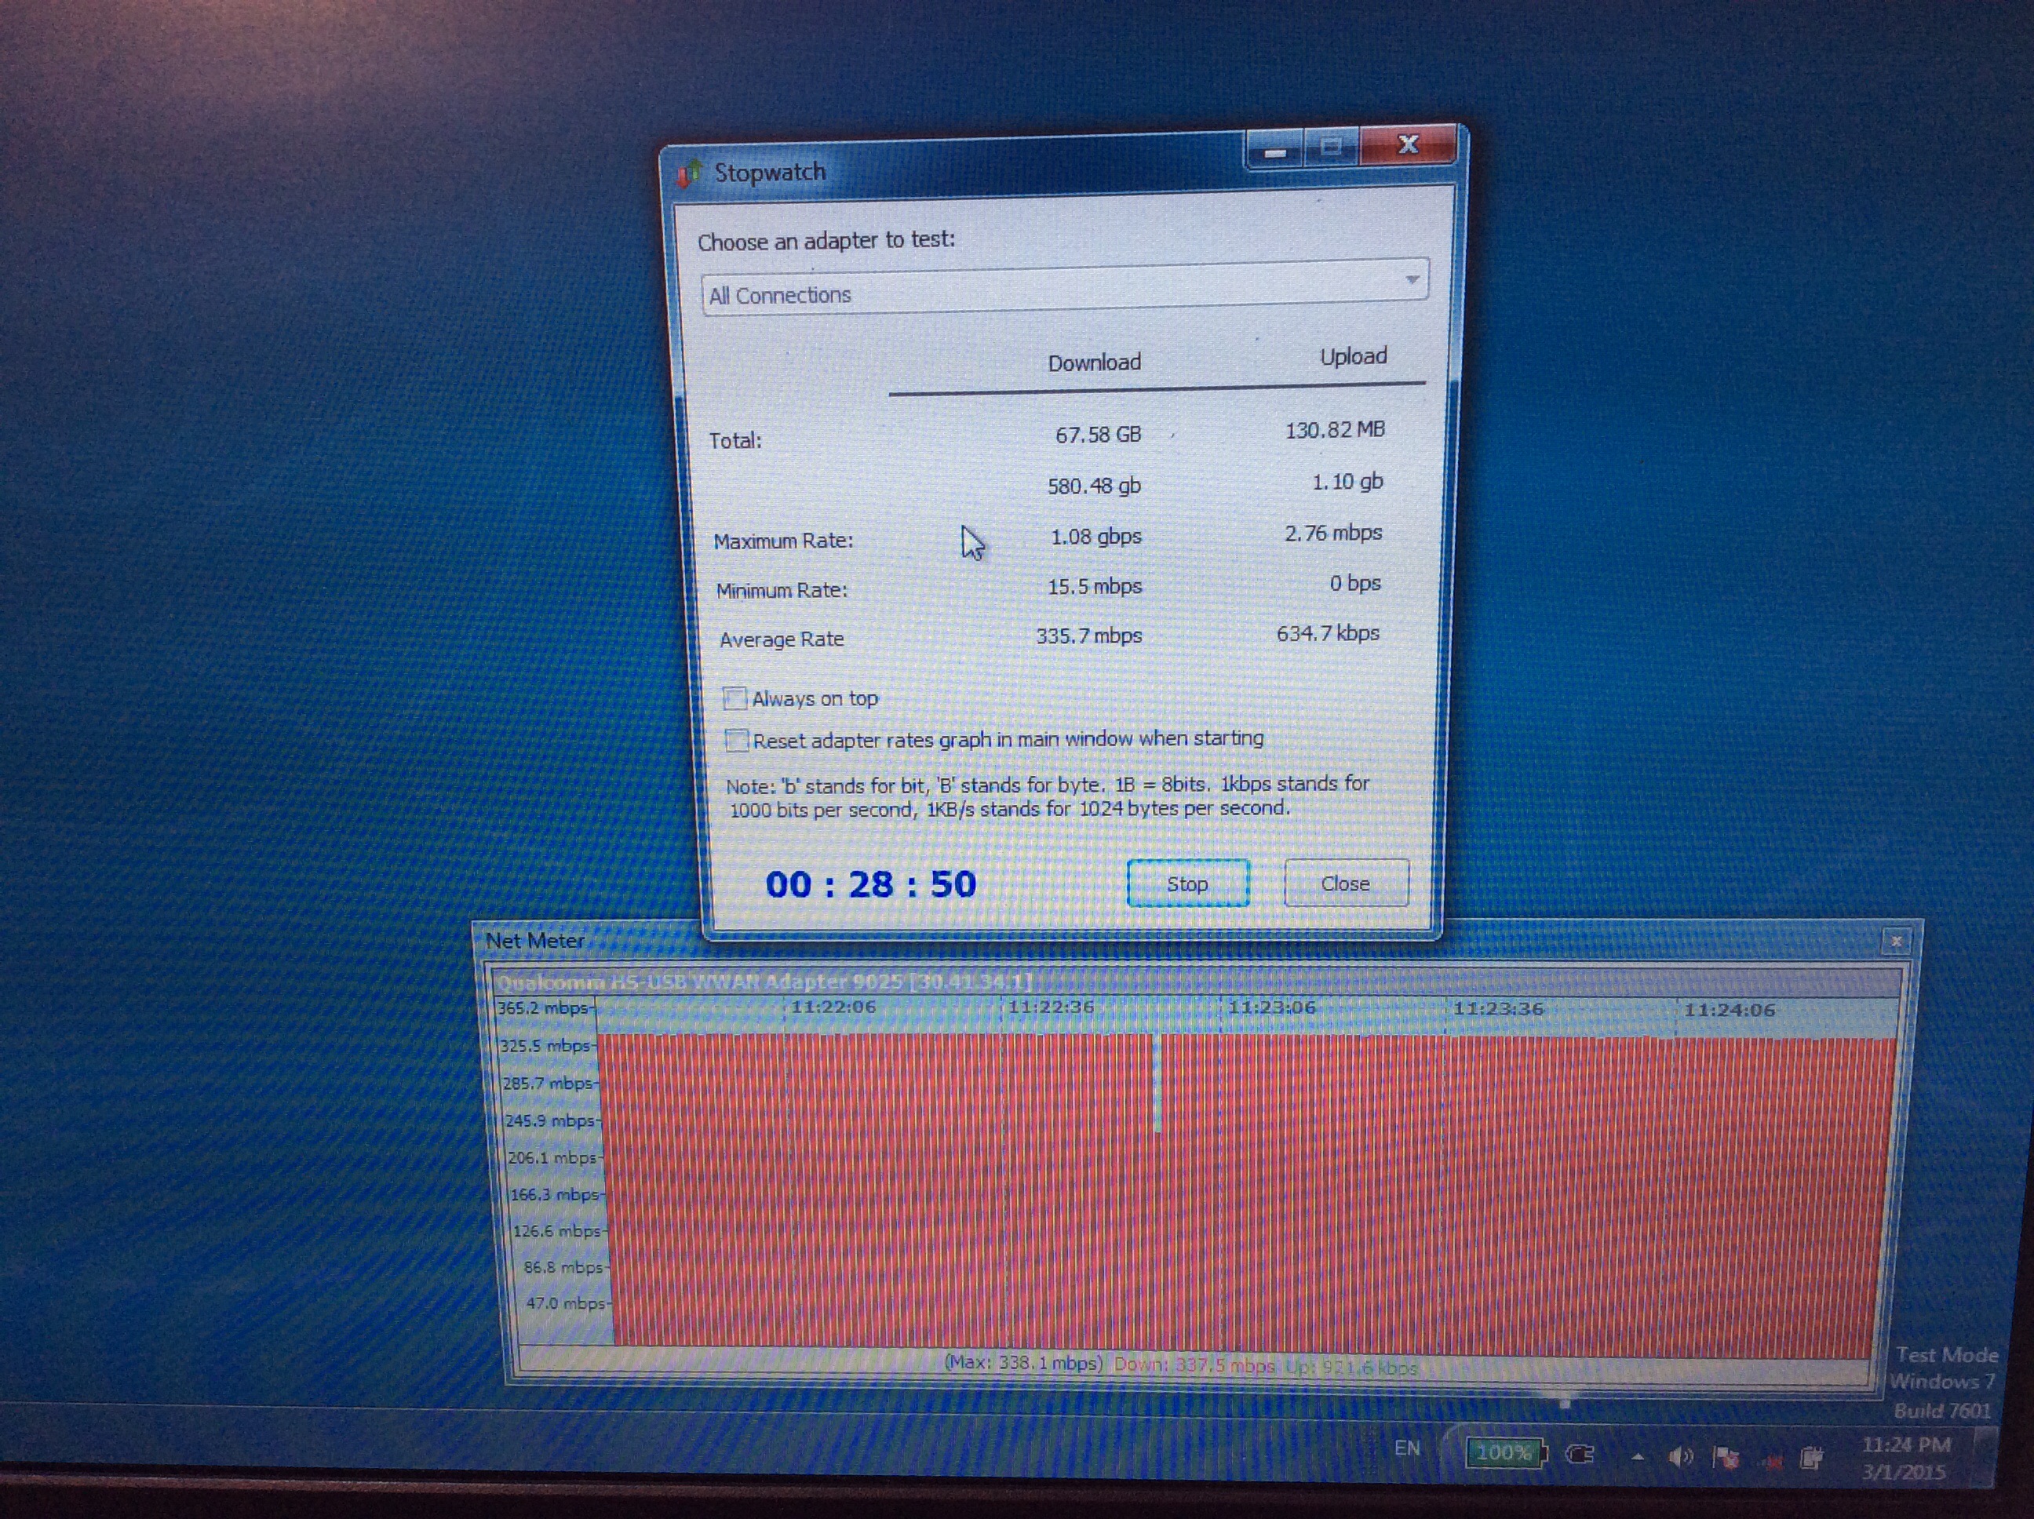Click the Stop button
The image size is (2034, 1519).
1188,883
